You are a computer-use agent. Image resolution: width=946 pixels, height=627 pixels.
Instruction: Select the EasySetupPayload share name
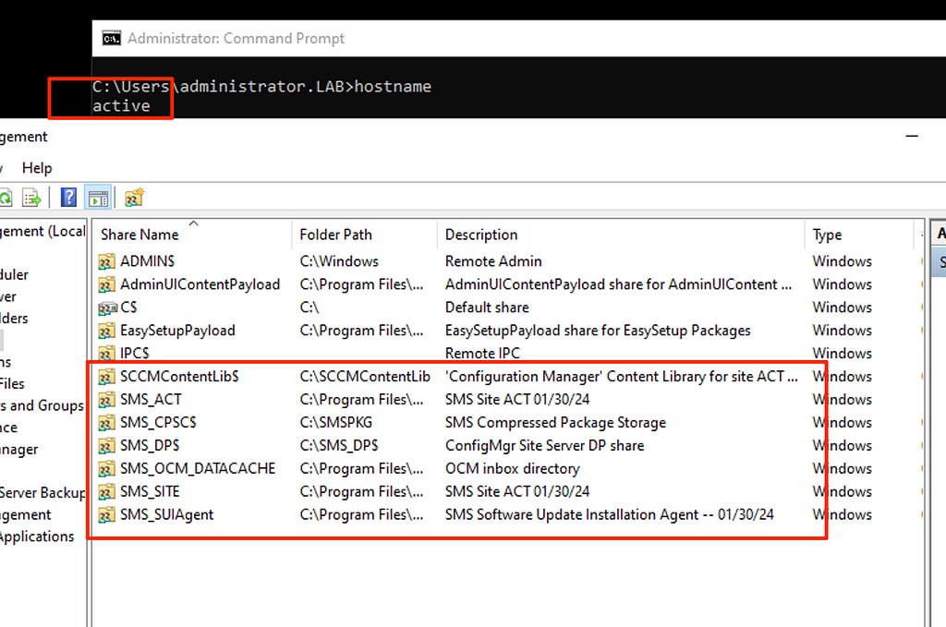pos(177,331)
